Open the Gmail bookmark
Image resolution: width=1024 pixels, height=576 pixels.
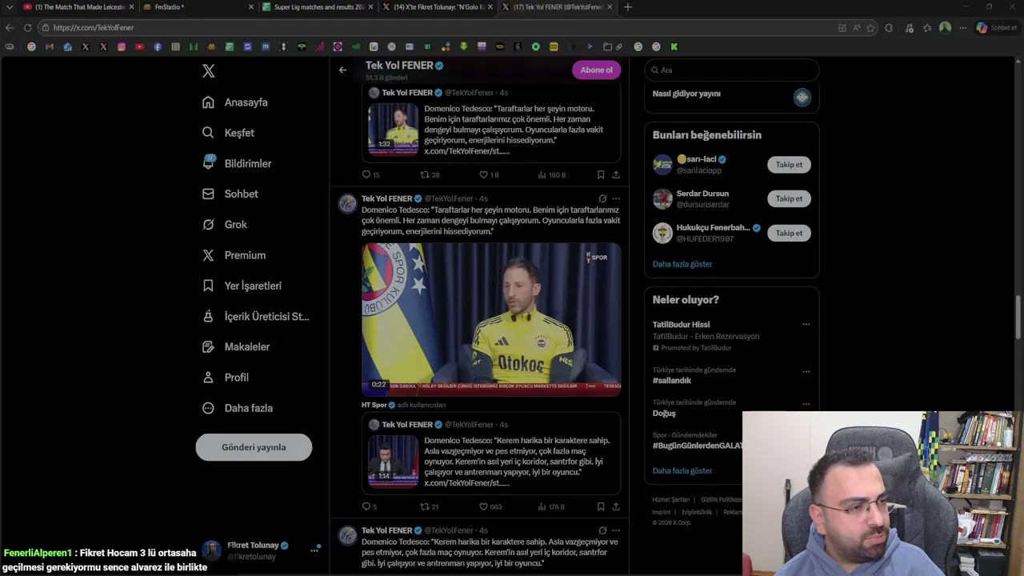(x=50, y=46)
